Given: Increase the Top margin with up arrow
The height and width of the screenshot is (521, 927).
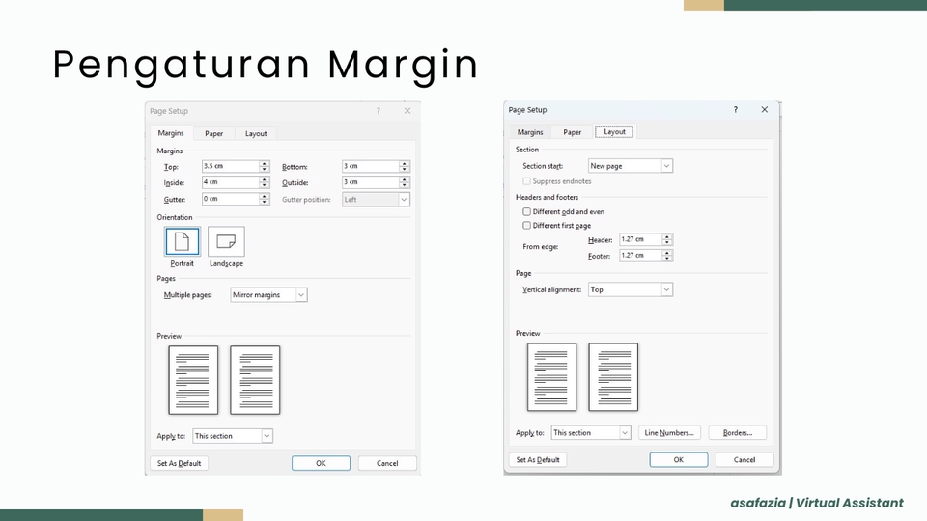Looking at the screenshot, I should click(265, 164).
